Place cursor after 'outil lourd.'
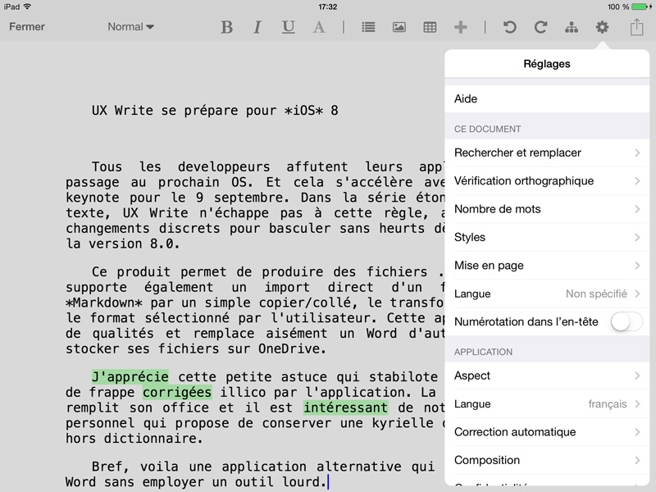The image size is (656, 492). click(327, 482)
